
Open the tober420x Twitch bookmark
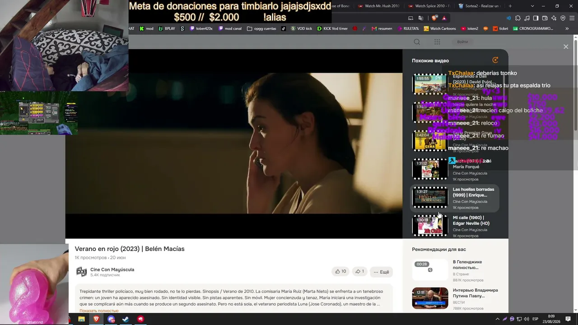(201, 28)
